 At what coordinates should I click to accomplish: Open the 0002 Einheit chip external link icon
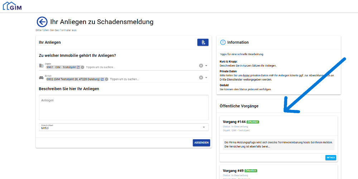(102, 79)
